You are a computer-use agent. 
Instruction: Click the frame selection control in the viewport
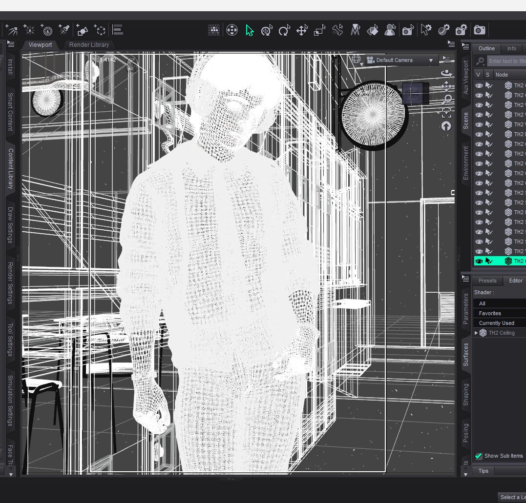[446, 113]
